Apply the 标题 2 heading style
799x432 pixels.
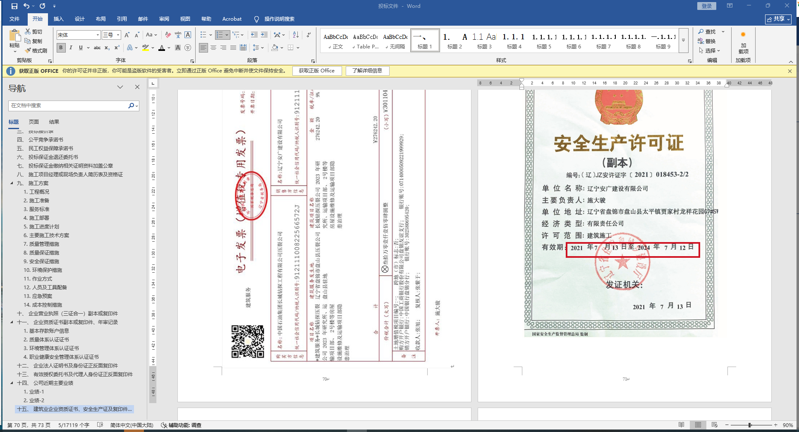(x=455, y=41)
